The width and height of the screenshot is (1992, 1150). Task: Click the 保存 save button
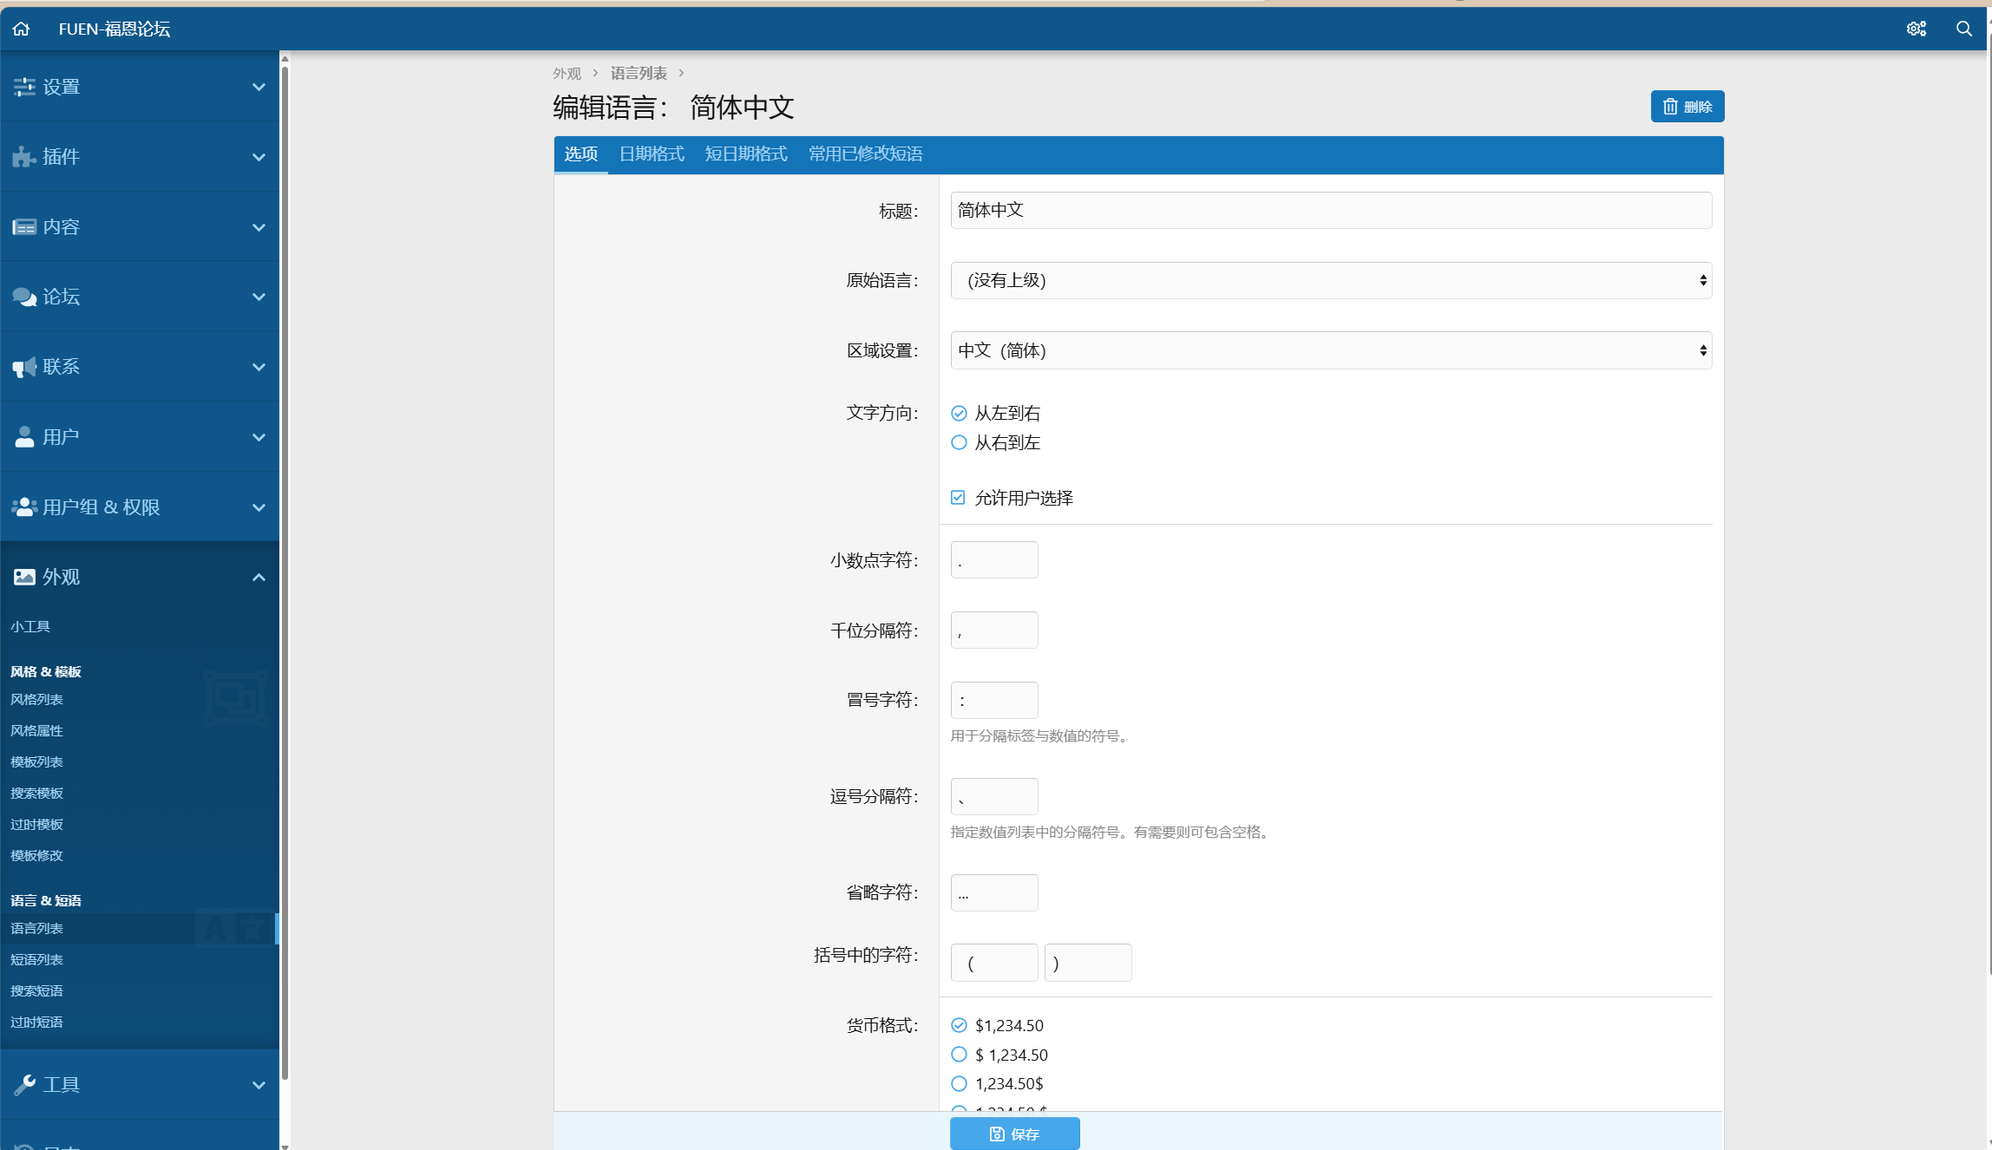1014,1134
